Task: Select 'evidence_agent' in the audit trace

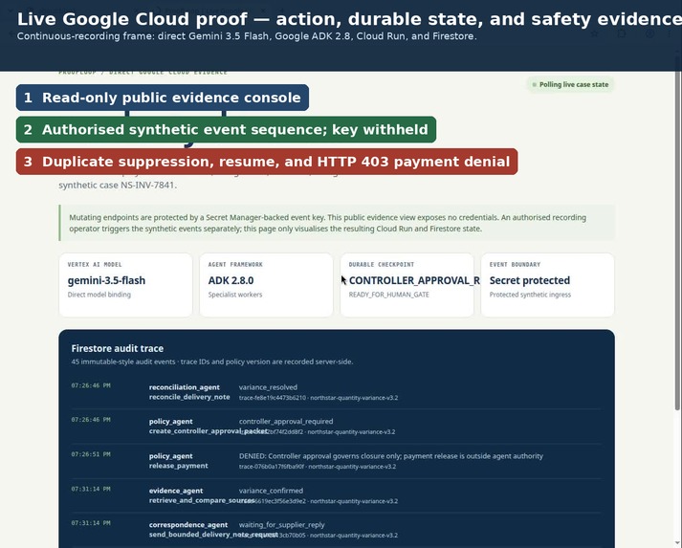Action: (x=176, y=491)
